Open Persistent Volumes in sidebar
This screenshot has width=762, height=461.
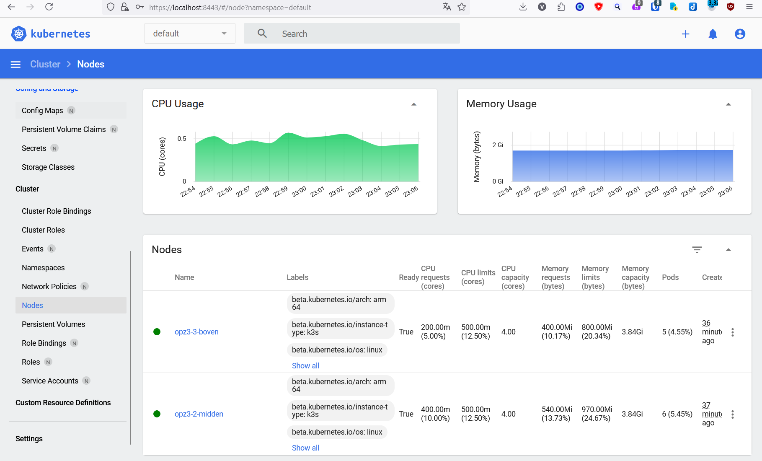point(71,324)
